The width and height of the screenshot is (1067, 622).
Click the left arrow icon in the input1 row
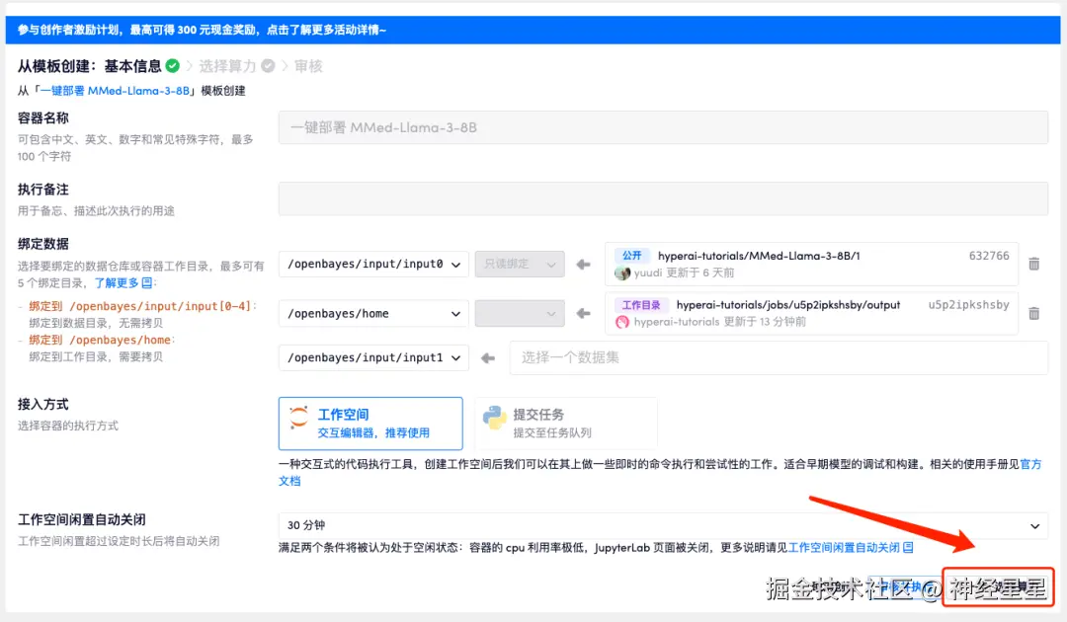tap(488, 358)
